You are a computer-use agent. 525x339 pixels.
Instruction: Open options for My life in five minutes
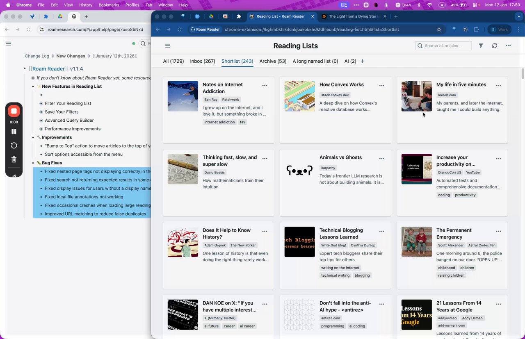click(x=498, y=86)
